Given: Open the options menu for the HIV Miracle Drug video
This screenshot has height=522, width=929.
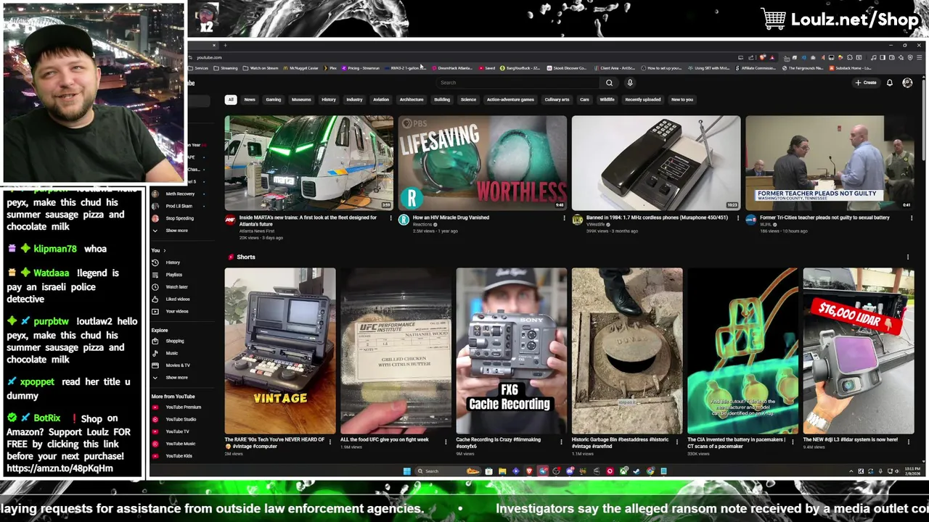Looking at the screenshot, I should coord(564,218).
